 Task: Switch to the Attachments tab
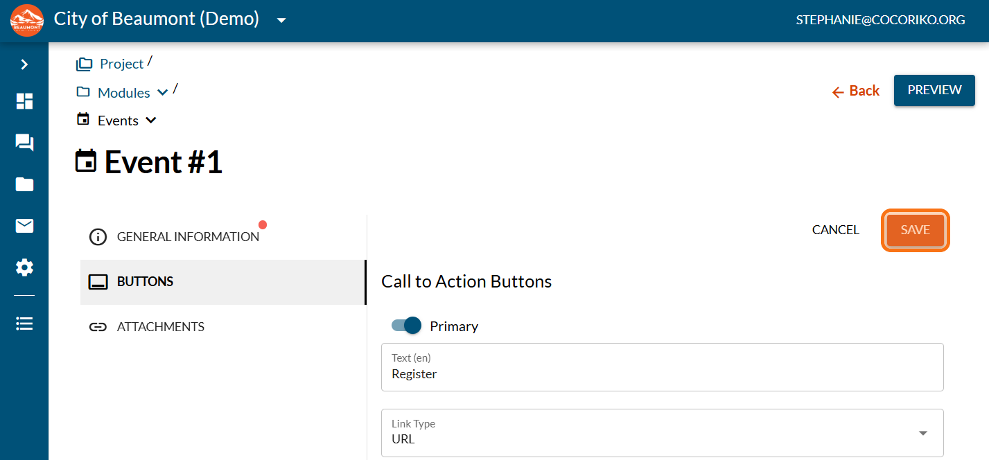160,327
